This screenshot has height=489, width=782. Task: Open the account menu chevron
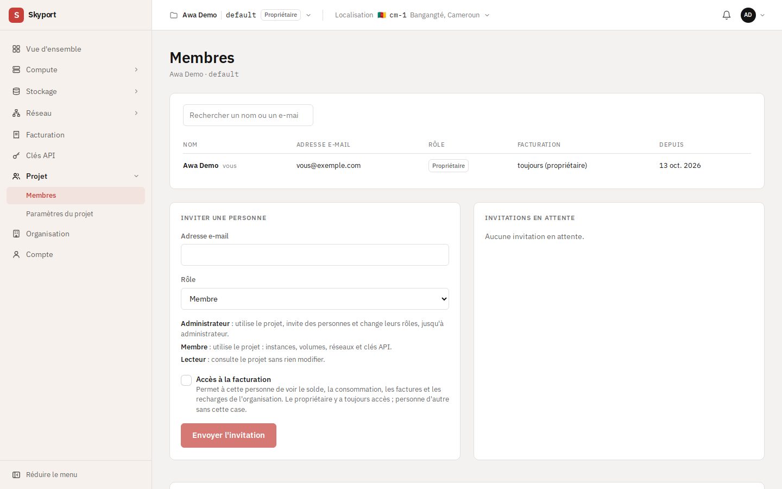tap(762, 15)
